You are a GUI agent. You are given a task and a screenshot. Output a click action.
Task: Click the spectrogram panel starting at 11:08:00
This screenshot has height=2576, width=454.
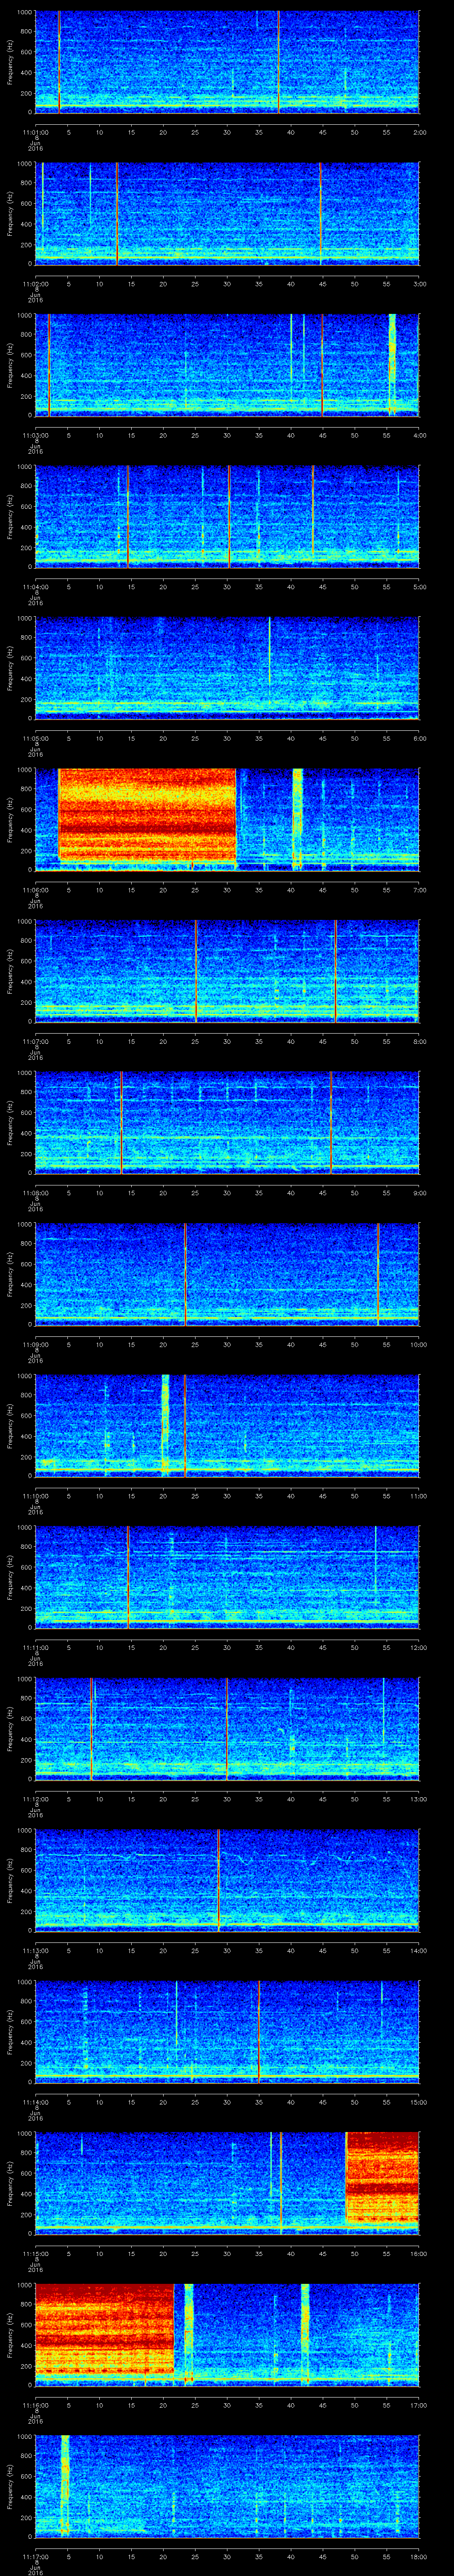point(227,1122)
